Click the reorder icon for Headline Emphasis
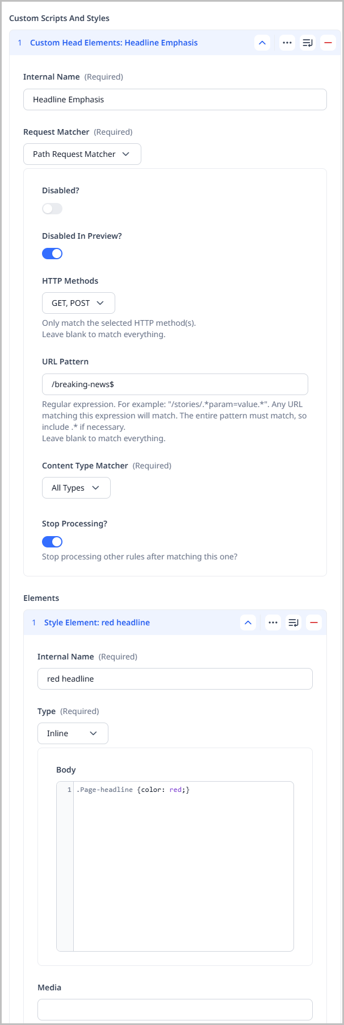The height and width of the screenshot is (1025, 344). click(307, 42)
